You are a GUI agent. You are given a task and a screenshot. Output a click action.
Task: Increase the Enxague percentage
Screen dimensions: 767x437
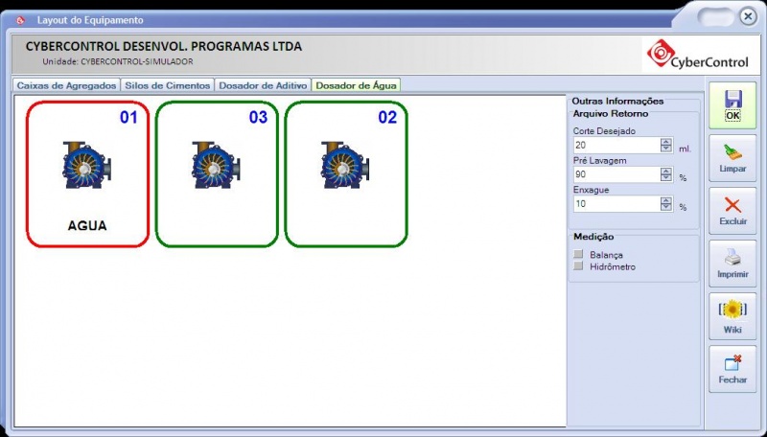665,200
